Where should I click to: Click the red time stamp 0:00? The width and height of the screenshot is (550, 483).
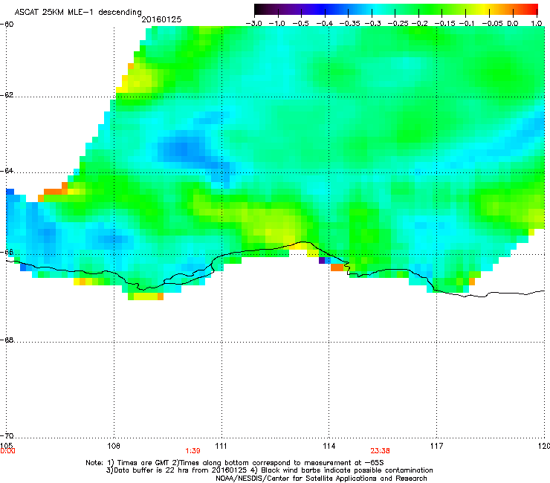click(x=7, y=451)
